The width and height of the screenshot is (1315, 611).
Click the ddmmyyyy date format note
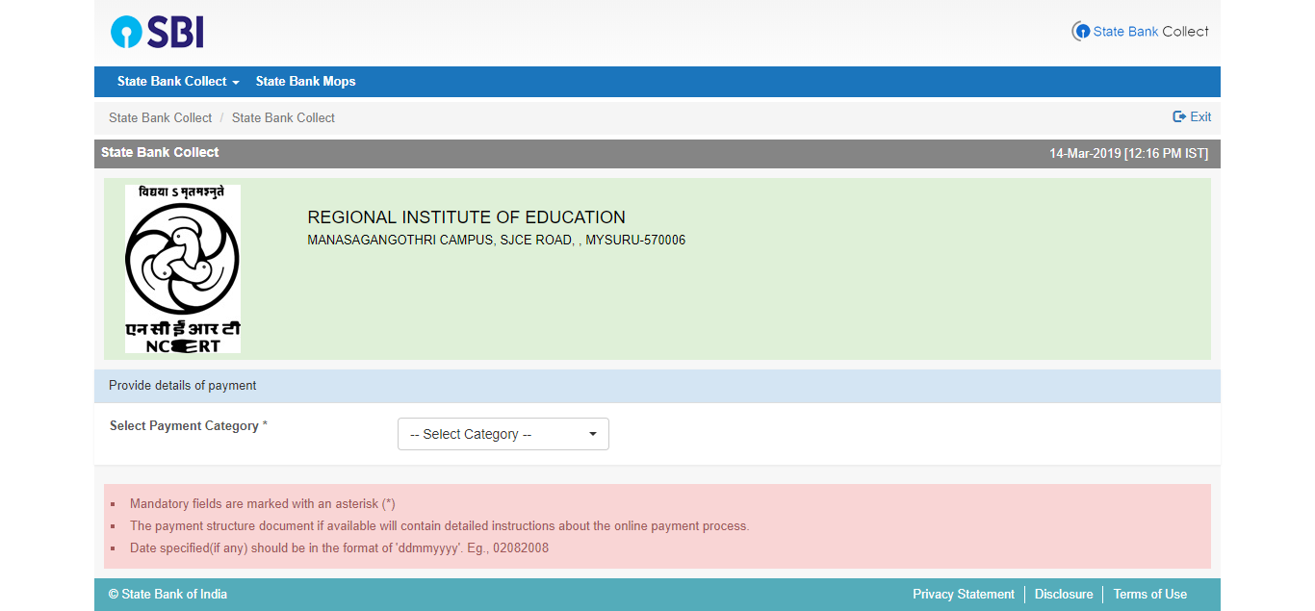339,548
